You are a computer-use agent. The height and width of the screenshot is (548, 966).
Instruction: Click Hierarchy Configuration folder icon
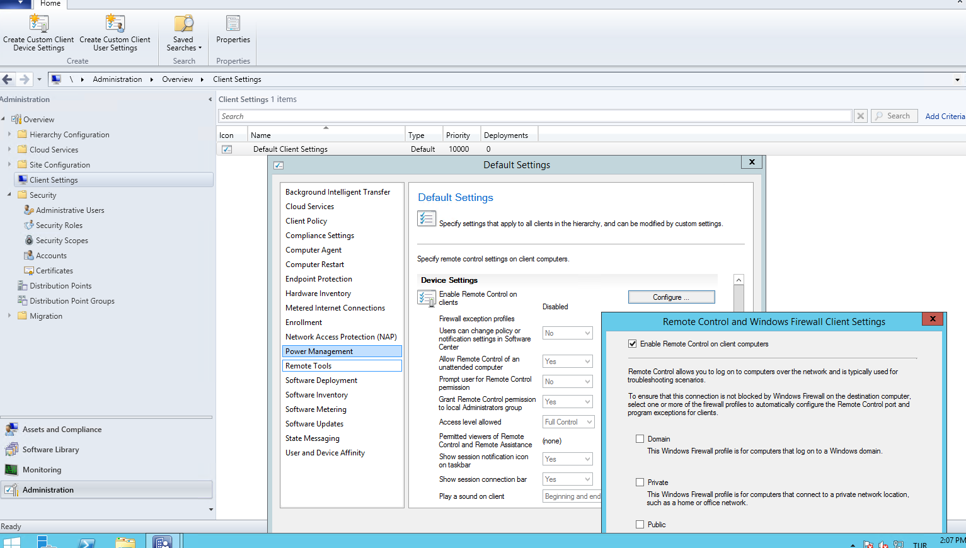click(x=23, y=134)
